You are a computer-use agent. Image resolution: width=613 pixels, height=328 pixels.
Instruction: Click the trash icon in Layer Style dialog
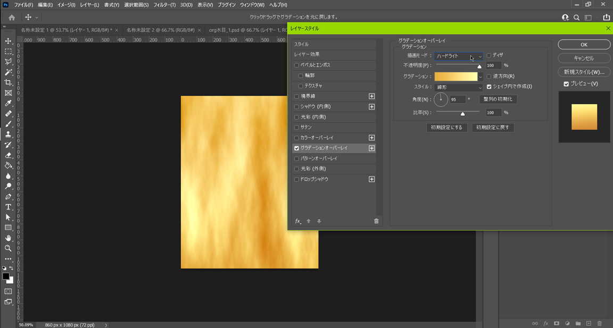pyautogui.click(x=376, y=221)
